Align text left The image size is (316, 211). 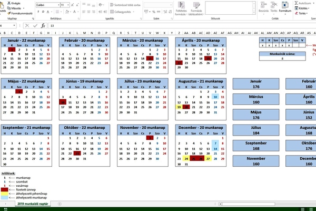click(84, 12)
